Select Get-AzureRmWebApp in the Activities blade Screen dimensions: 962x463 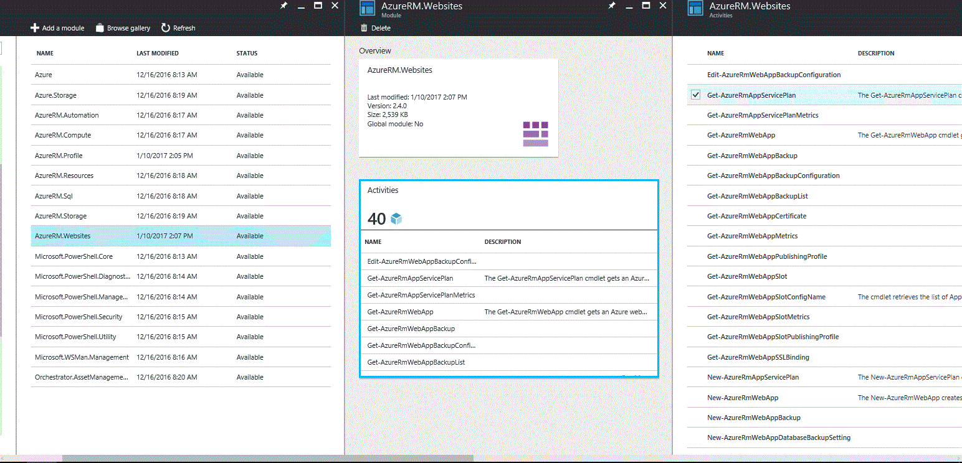[741, 135]
